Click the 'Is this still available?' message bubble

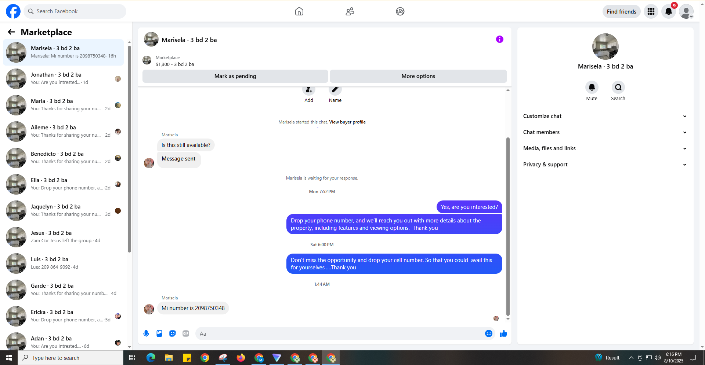pos(186,145)
